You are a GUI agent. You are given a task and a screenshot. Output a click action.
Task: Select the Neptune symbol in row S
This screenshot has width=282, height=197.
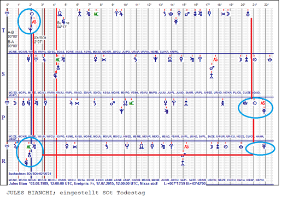click(155, 59)
